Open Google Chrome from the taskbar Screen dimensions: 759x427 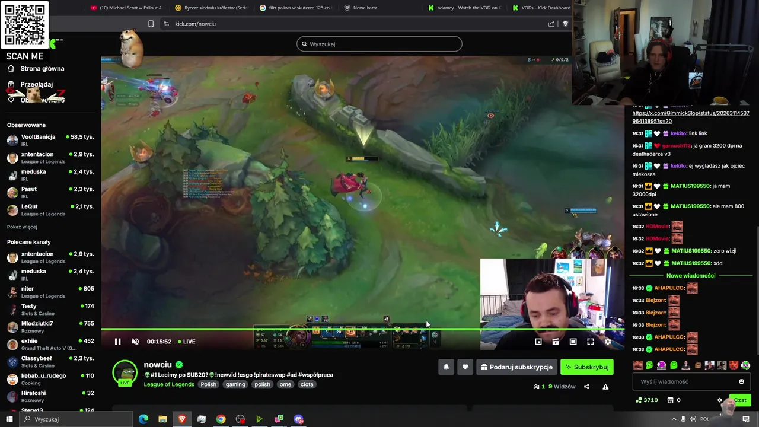221,419
